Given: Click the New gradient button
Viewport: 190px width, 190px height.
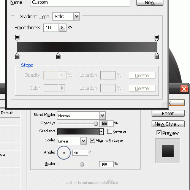Looking at the screenshot, I should click(150, 3).
